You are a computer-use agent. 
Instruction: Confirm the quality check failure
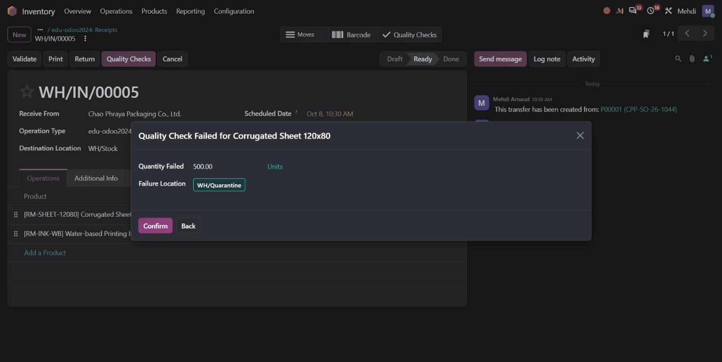coord(155,226)
